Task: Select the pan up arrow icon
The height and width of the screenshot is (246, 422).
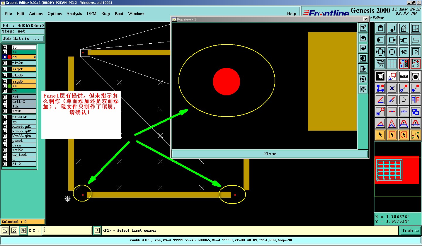Action: [x=380, y=28]
